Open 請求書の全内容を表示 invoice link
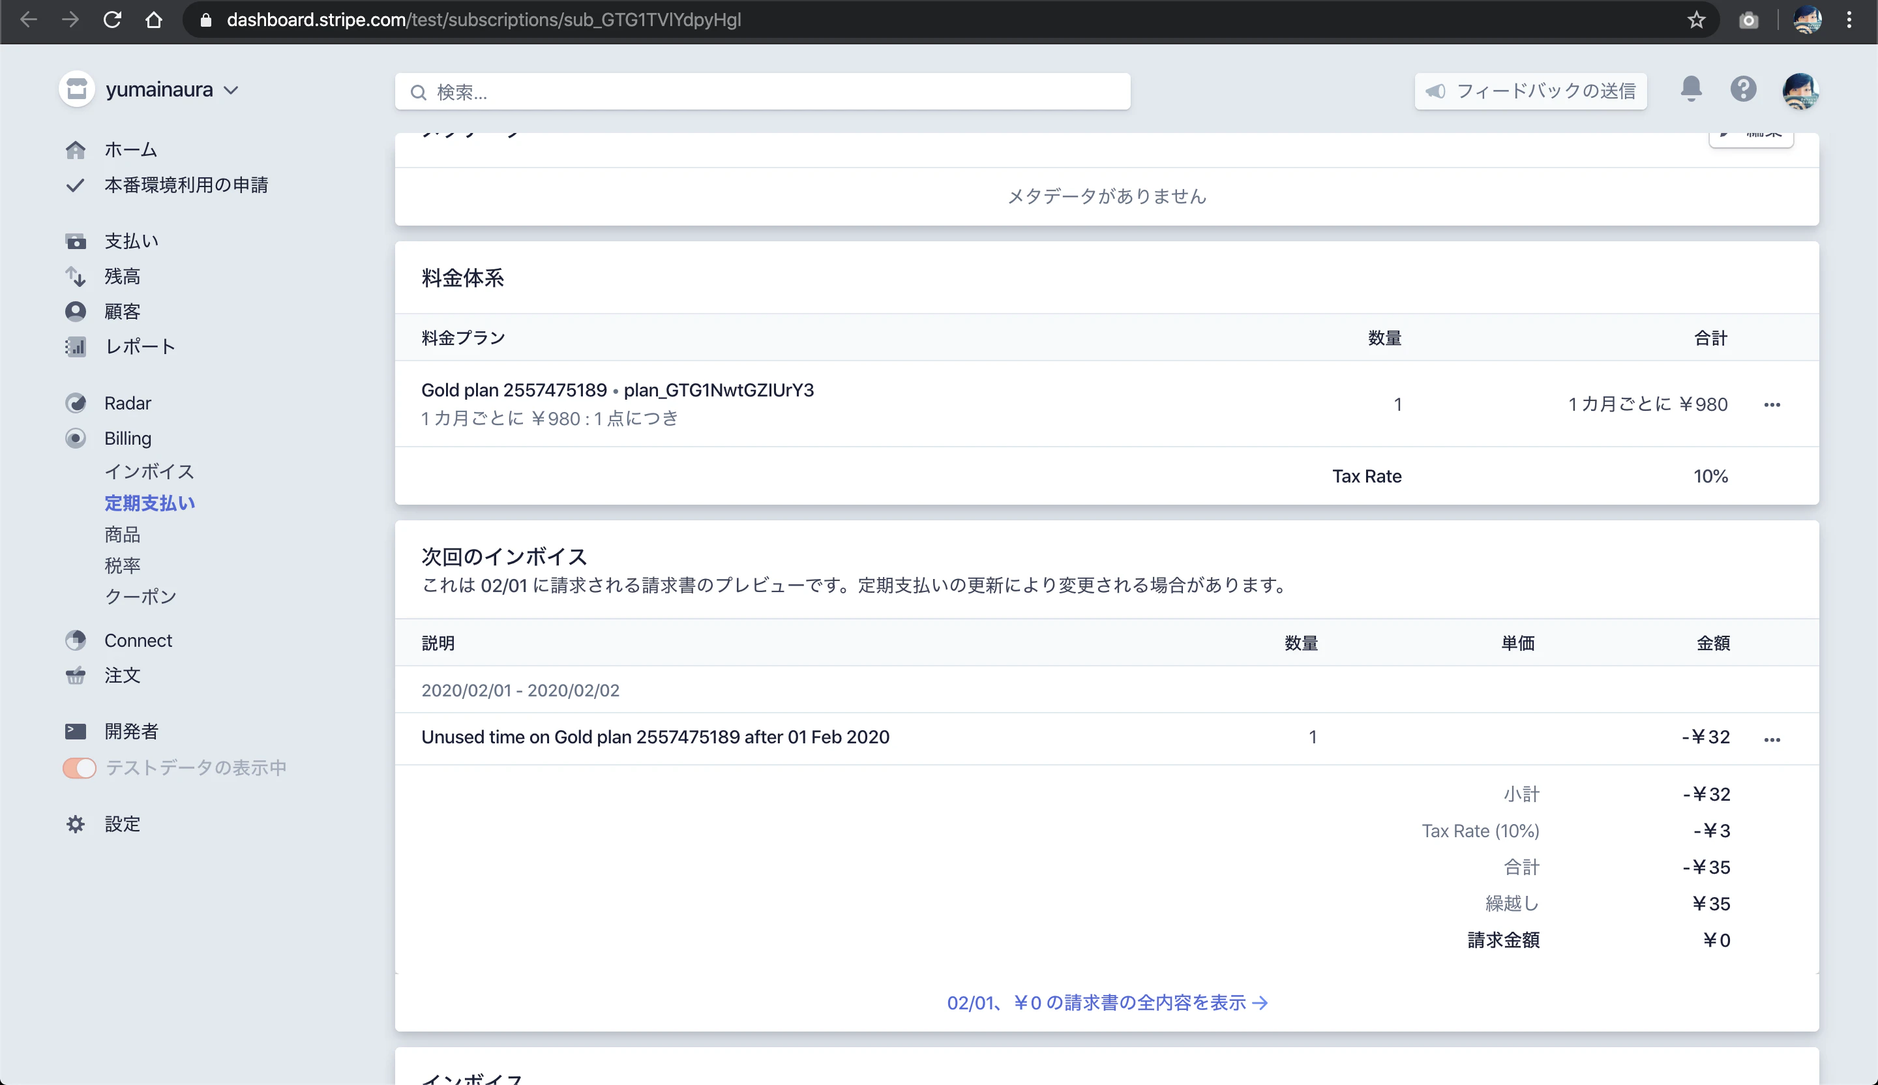The width and height of the screenshot is (1878, 1085). (1107, 1002)
